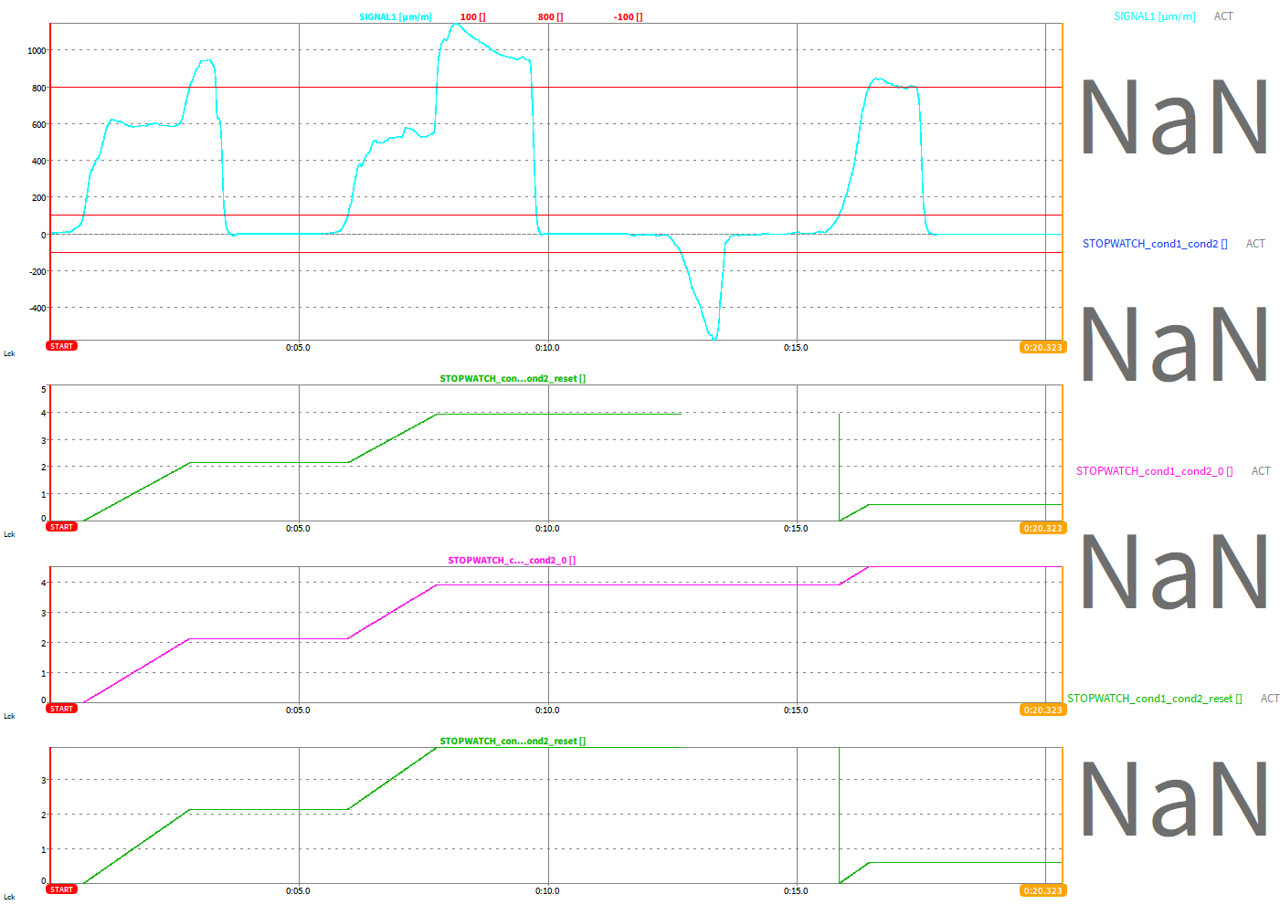Click the START marker in the bottom graph

(x=61, y=889)
